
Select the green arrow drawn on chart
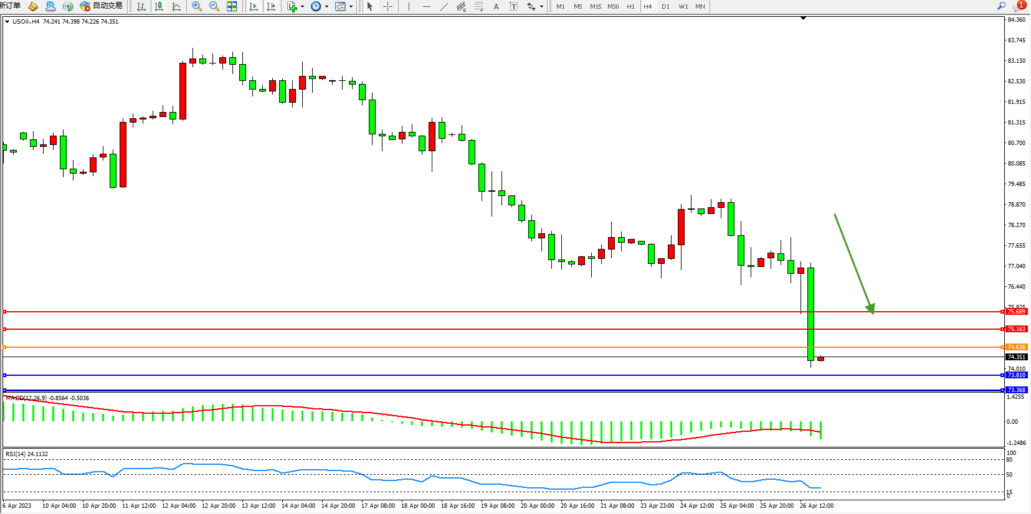point(853,262)
